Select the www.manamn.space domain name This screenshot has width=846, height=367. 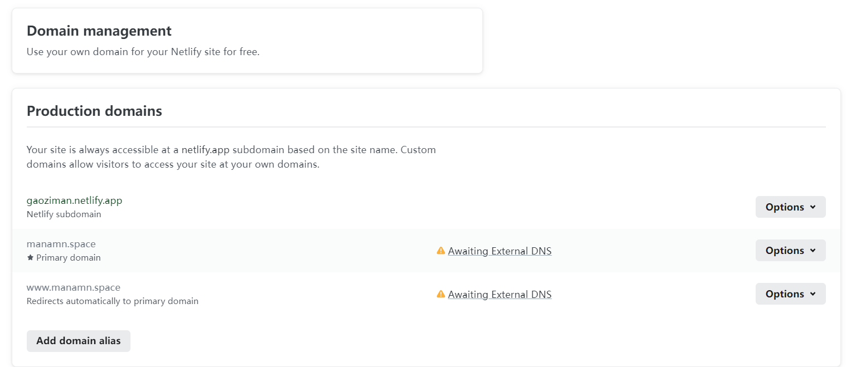click(74, 287)
